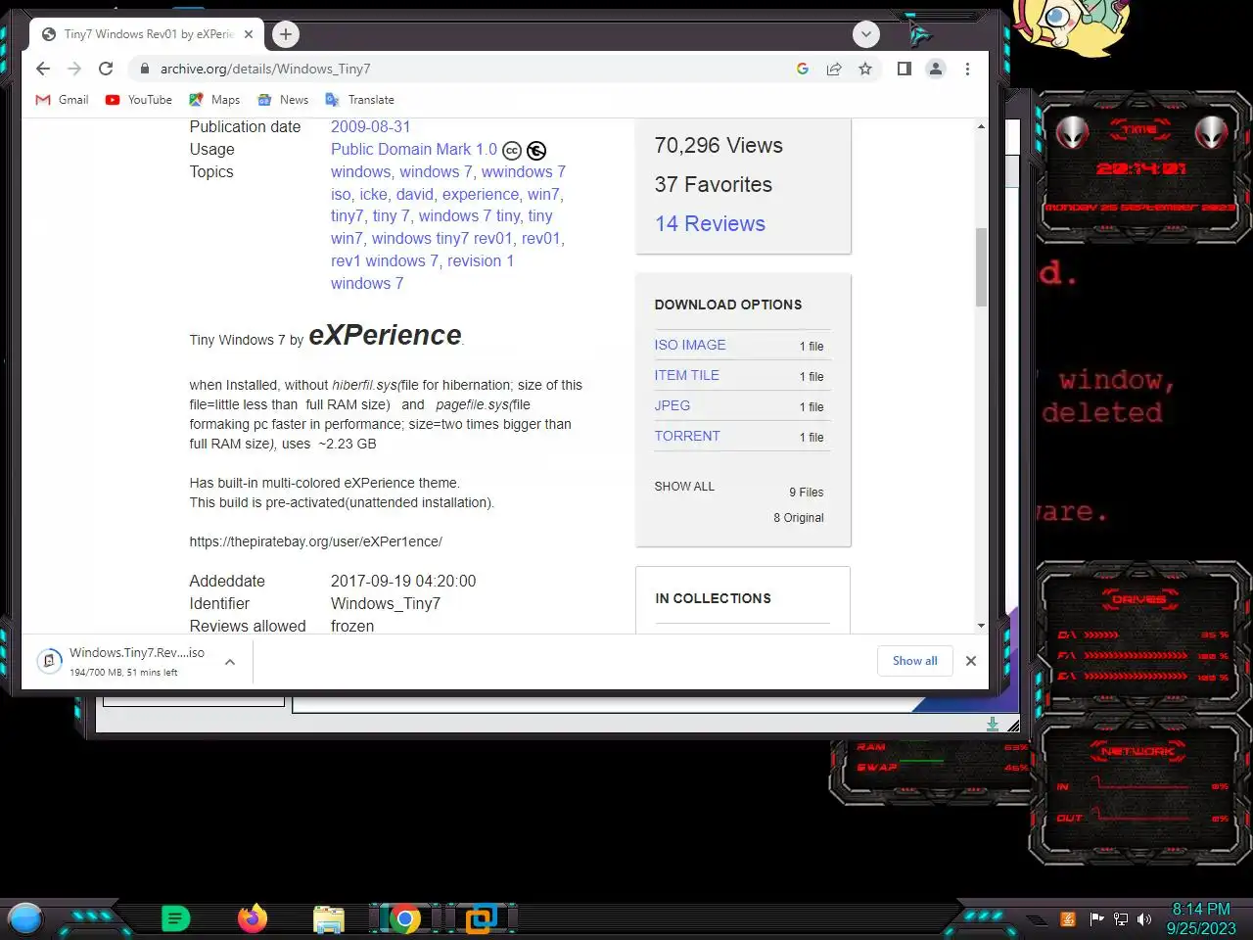The height and width of the screenshot is (940, 1253).
Task: Click the orange tray application icon
Action: (x=1069, y=918)
